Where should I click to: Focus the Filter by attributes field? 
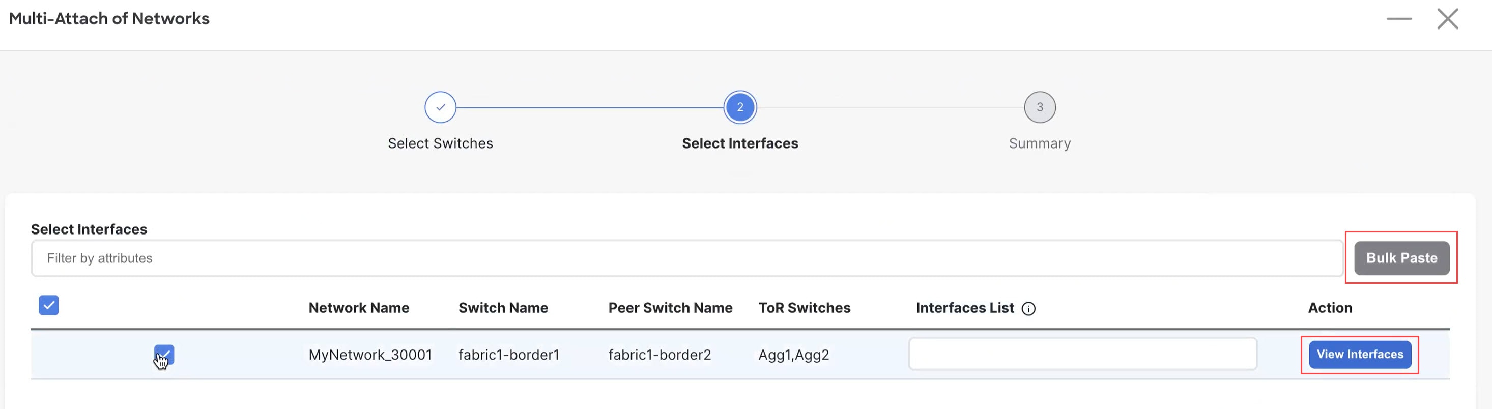[x=687, y=258]
